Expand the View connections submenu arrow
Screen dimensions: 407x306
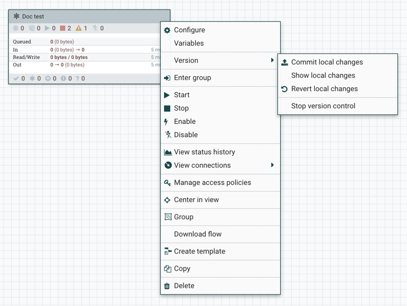[272, 165]
